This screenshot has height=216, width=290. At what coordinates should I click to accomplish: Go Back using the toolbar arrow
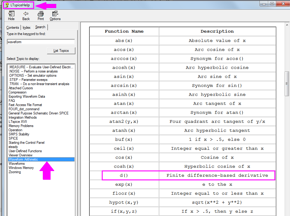[x=26, y=16]
